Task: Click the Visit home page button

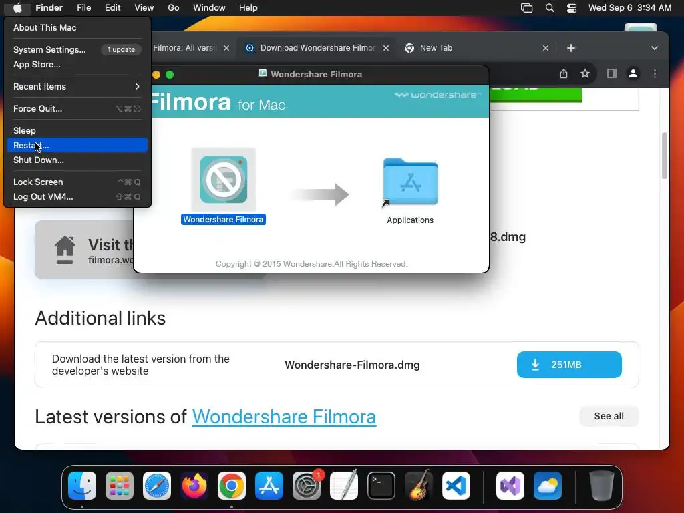Action: tap(85, 250)
